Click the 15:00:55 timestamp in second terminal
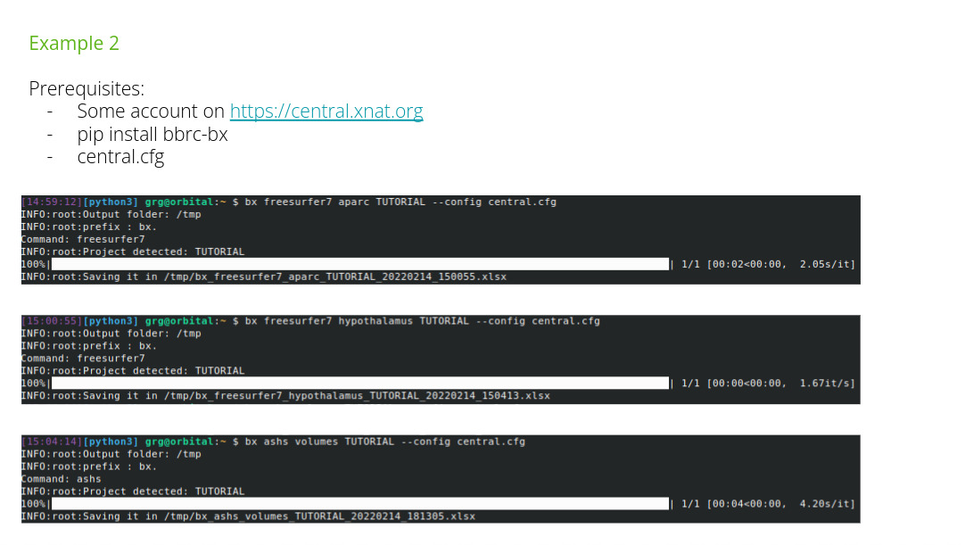Screen dimensions: 965x545 coord(52,321)
